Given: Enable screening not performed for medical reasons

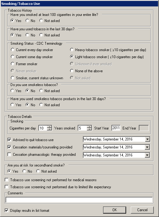Looking at the screenshot, I should click(x=6, y=180).
